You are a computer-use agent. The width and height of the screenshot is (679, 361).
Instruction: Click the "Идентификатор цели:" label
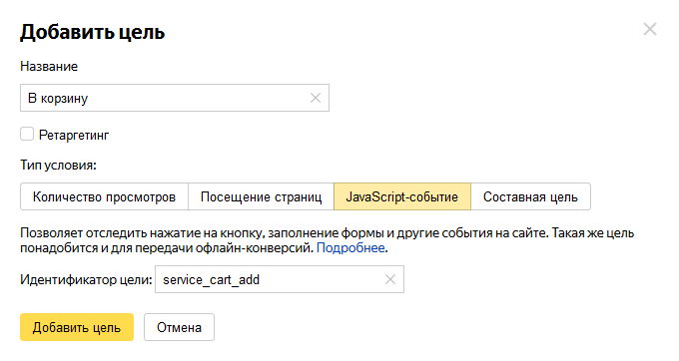[x=86, y=279]
